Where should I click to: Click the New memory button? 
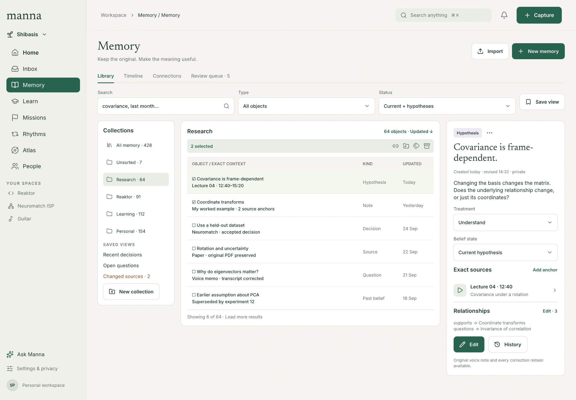538,51
